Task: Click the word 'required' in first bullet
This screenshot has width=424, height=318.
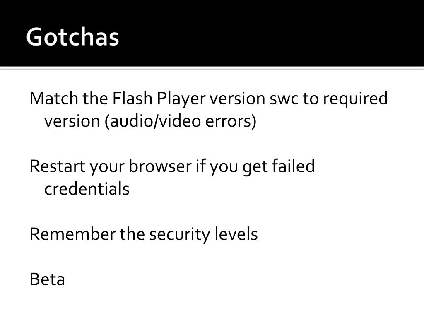Action: (356, 99)
